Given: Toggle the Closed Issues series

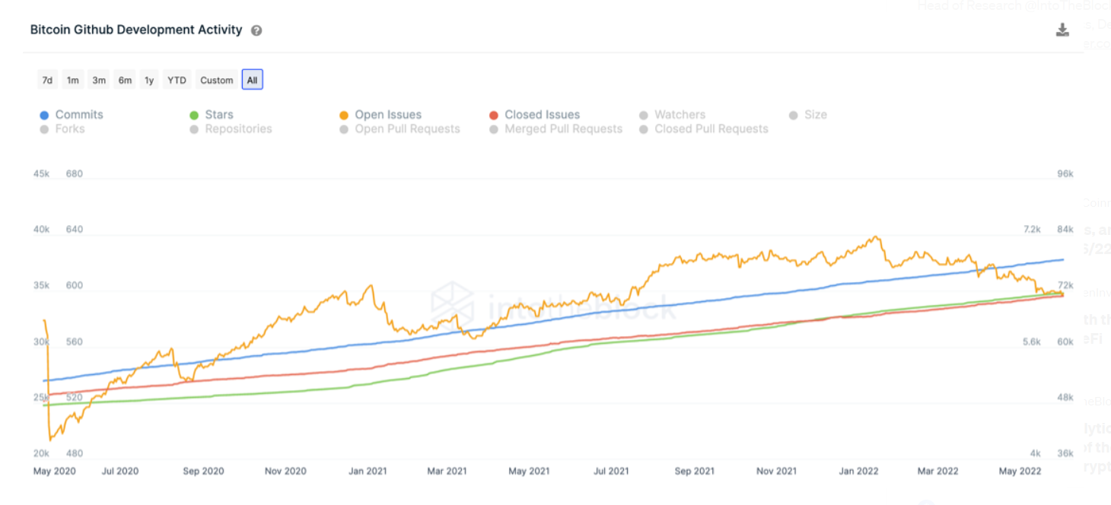Looking at the screenshot, I should point(534,115).
